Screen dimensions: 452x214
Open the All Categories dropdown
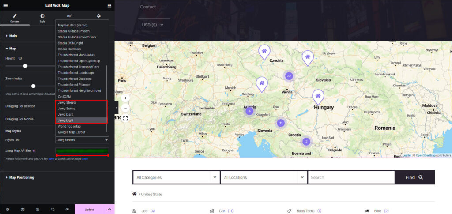pos(176,177)
